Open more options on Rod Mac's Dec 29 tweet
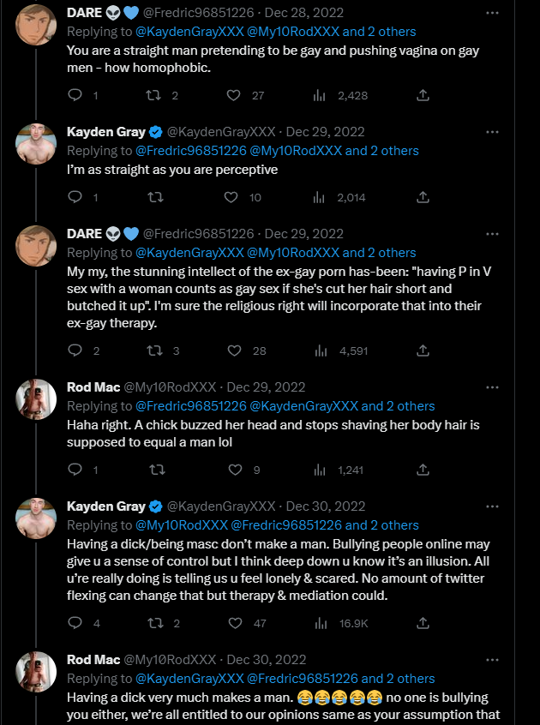 click(x=492, y=387)
